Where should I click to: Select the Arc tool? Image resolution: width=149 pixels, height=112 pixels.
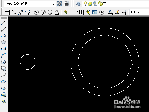pyautogui.click(x=4, y=55)
